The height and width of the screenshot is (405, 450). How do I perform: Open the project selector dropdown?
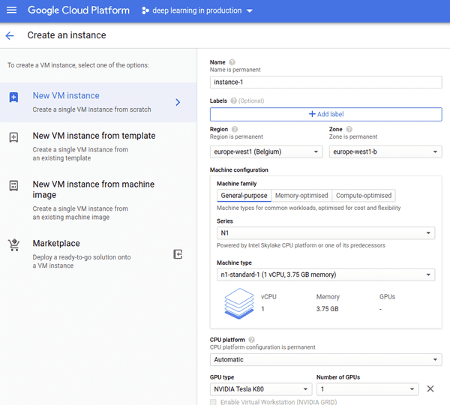pyautogui.click(x=198, y=11)
